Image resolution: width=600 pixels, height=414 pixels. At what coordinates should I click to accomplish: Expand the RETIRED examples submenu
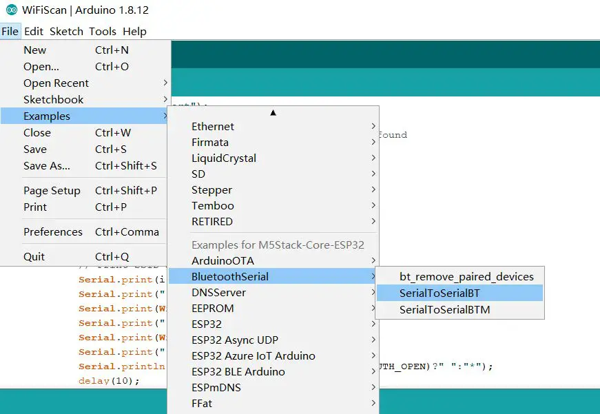click(x=273, y=222)
